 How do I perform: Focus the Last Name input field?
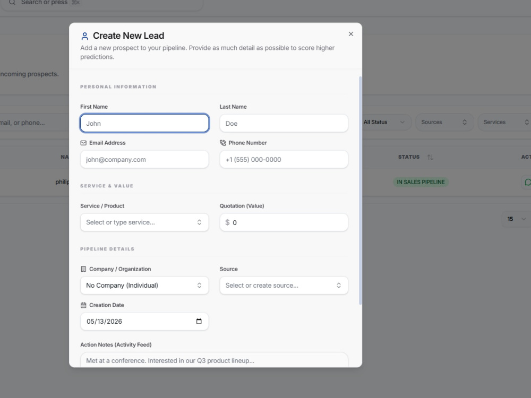coord(284,123)
